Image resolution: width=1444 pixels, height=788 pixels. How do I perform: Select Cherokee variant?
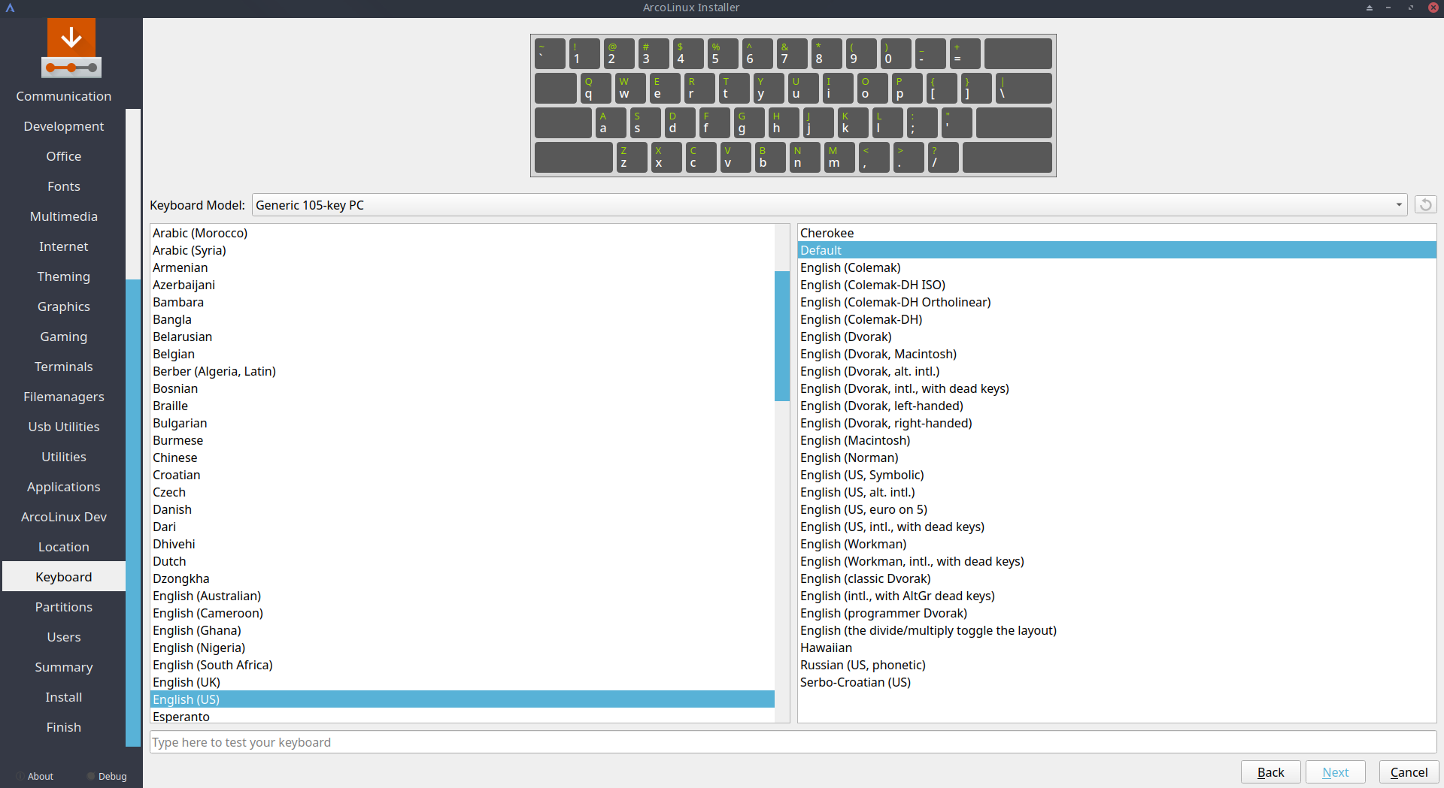pos(1117,233)
